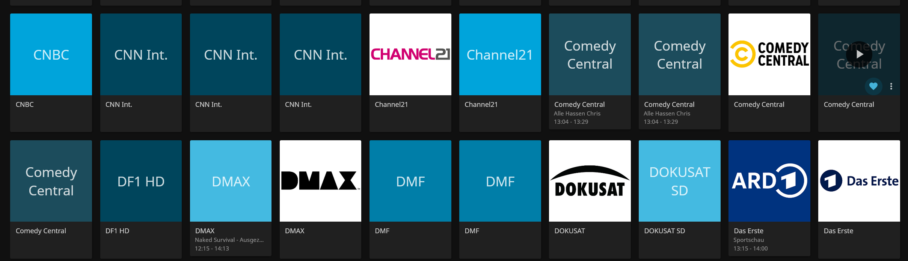
Task: Click Das Erste title under the white logo
Action: coord(839,231)
